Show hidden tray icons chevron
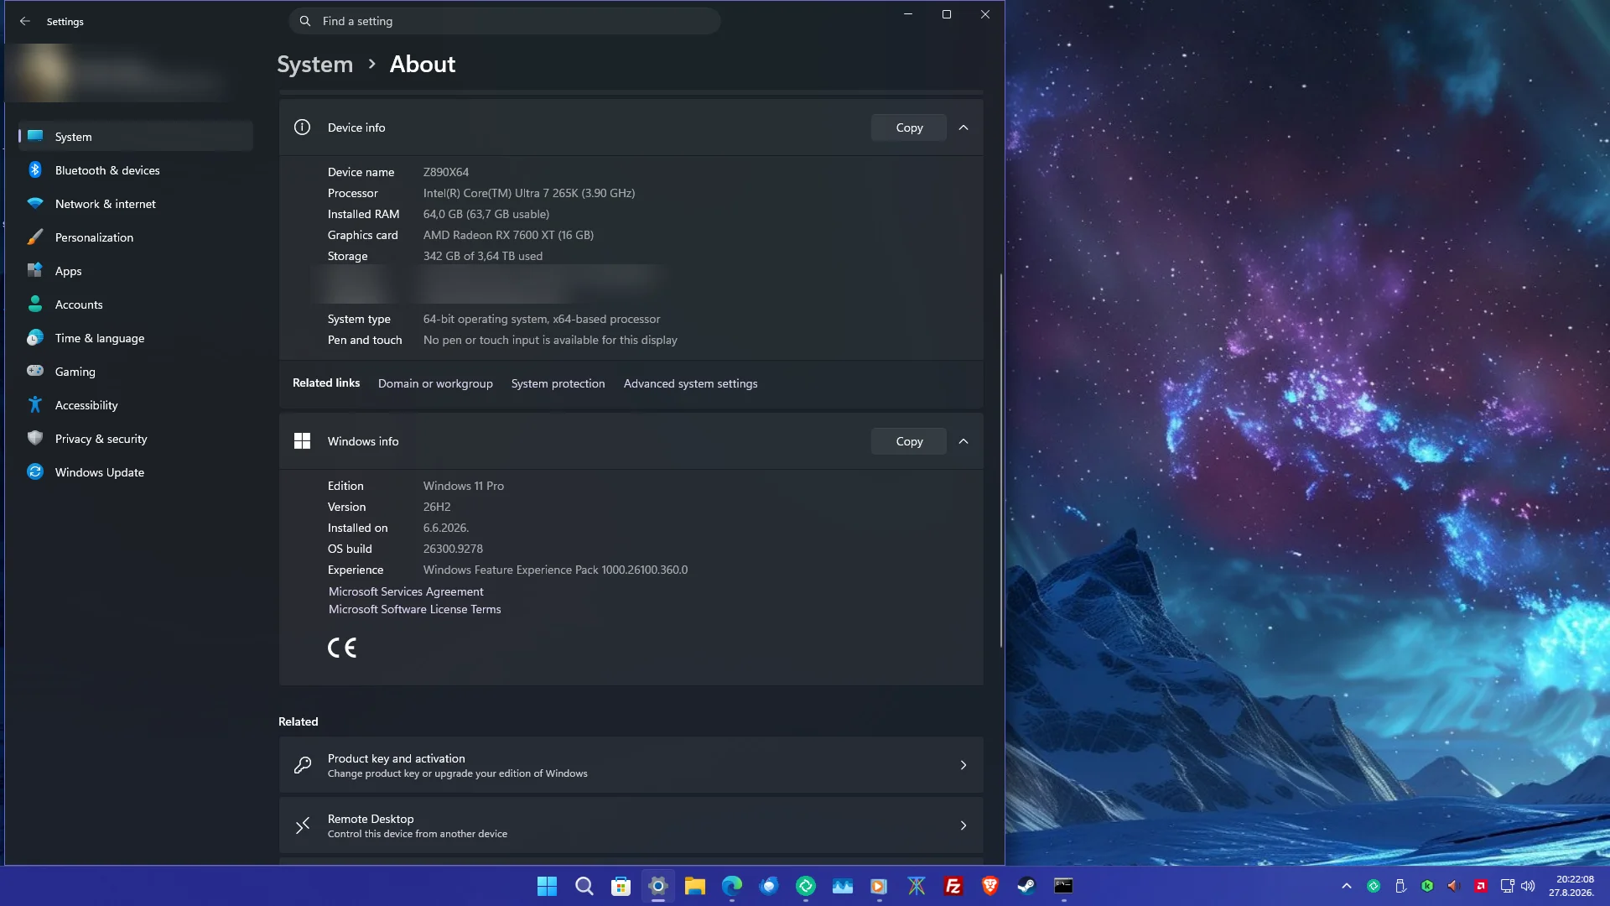Viewport: 1610px width, 906px height. click(x=1347, y=886)
